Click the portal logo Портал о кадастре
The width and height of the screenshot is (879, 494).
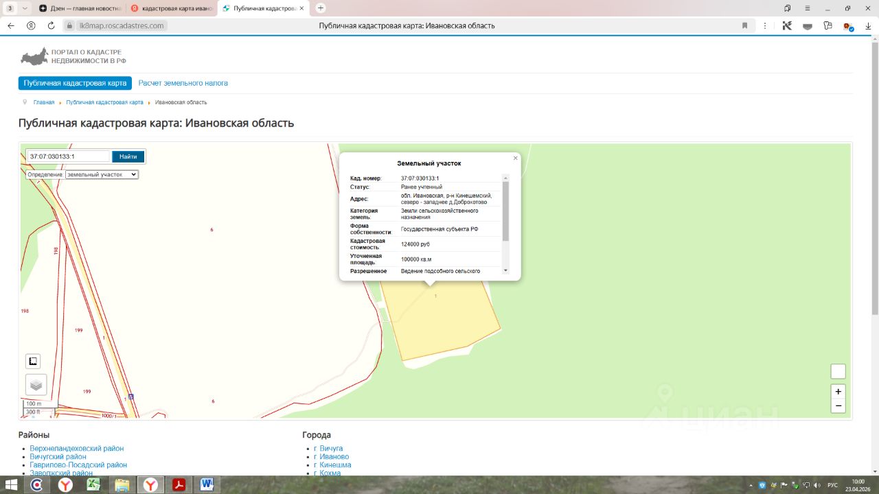click(x=73, y=56)
